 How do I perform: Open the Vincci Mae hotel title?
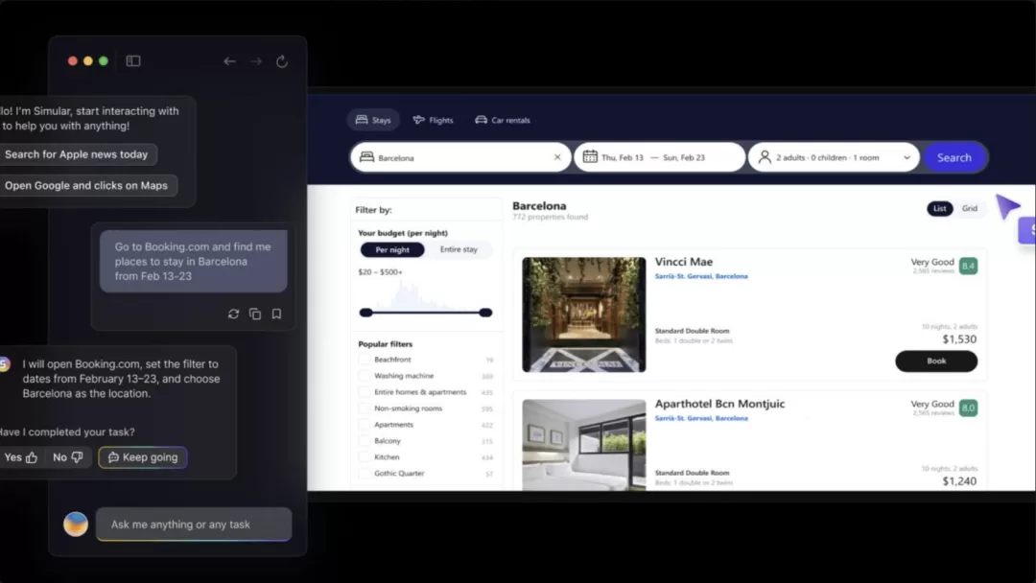pos(684,262)
